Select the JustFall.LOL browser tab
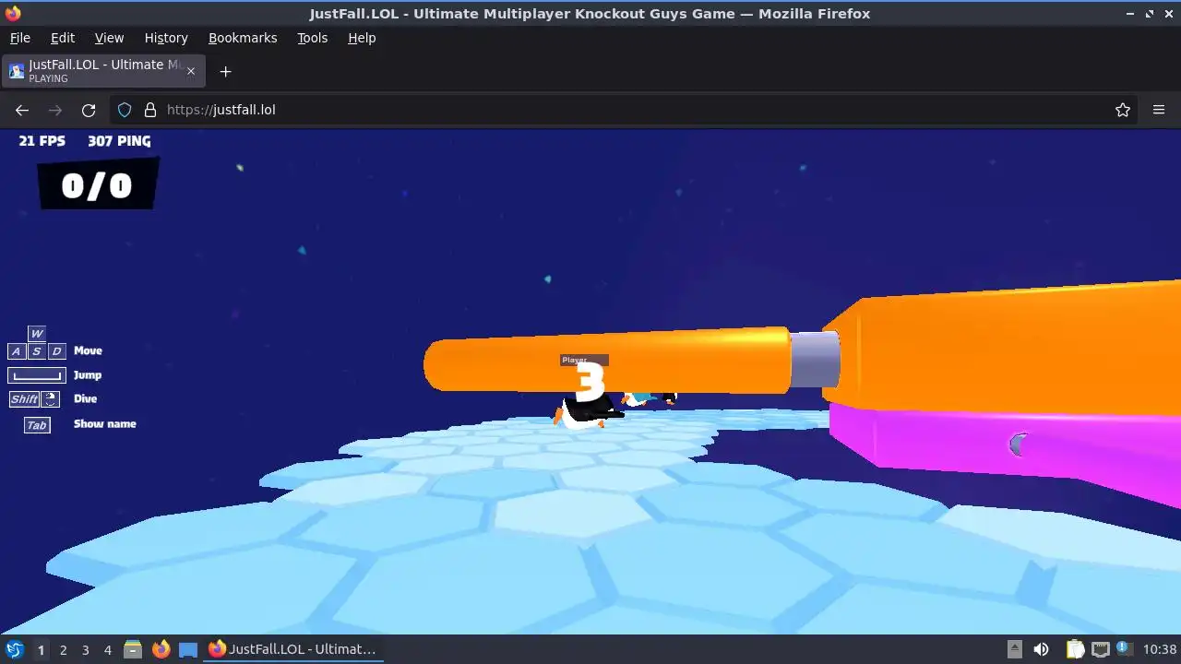Screen dimensions: 1181x664 click(x=103, y=71)
